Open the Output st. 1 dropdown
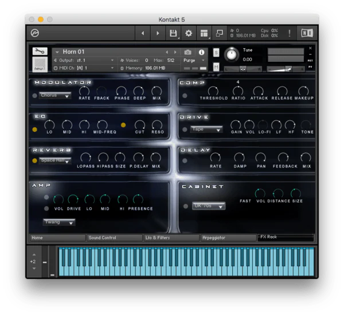Screen dimensions: 344x315 click(84, 60)
